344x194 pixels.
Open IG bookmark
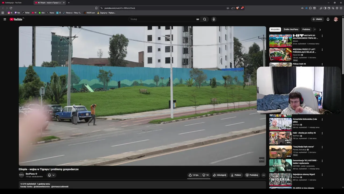coord(10,13)
